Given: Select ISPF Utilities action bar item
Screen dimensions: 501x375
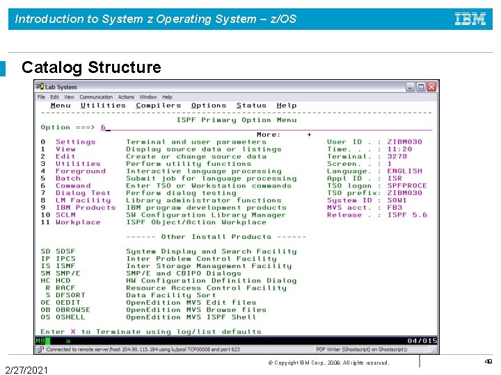Looking at the screenshot, I should pyautogui.click(x=103, y=106).
